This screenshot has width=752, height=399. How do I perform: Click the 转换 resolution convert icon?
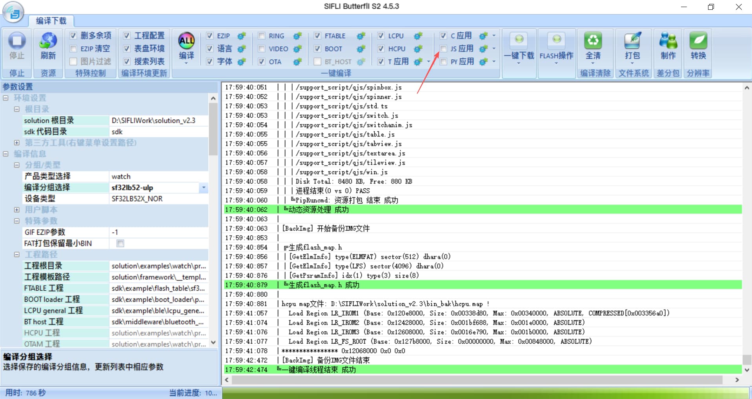click(698, 41)
